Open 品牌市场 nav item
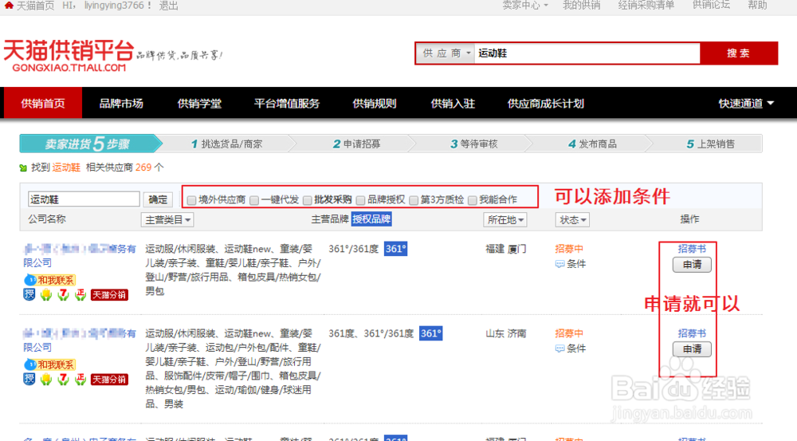Screen dimensions: 797x441 coord(121,103)
